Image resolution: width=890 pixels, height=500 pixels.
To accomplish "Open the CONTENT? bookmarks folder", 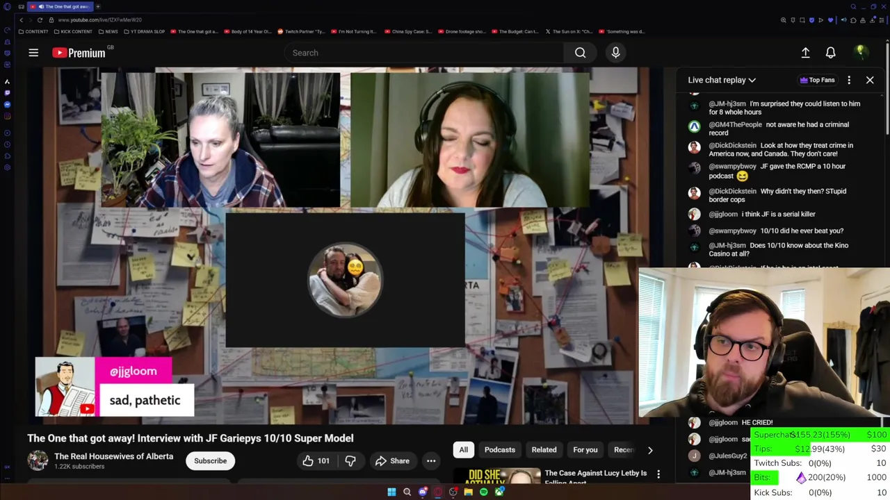I will pos(33,31).
